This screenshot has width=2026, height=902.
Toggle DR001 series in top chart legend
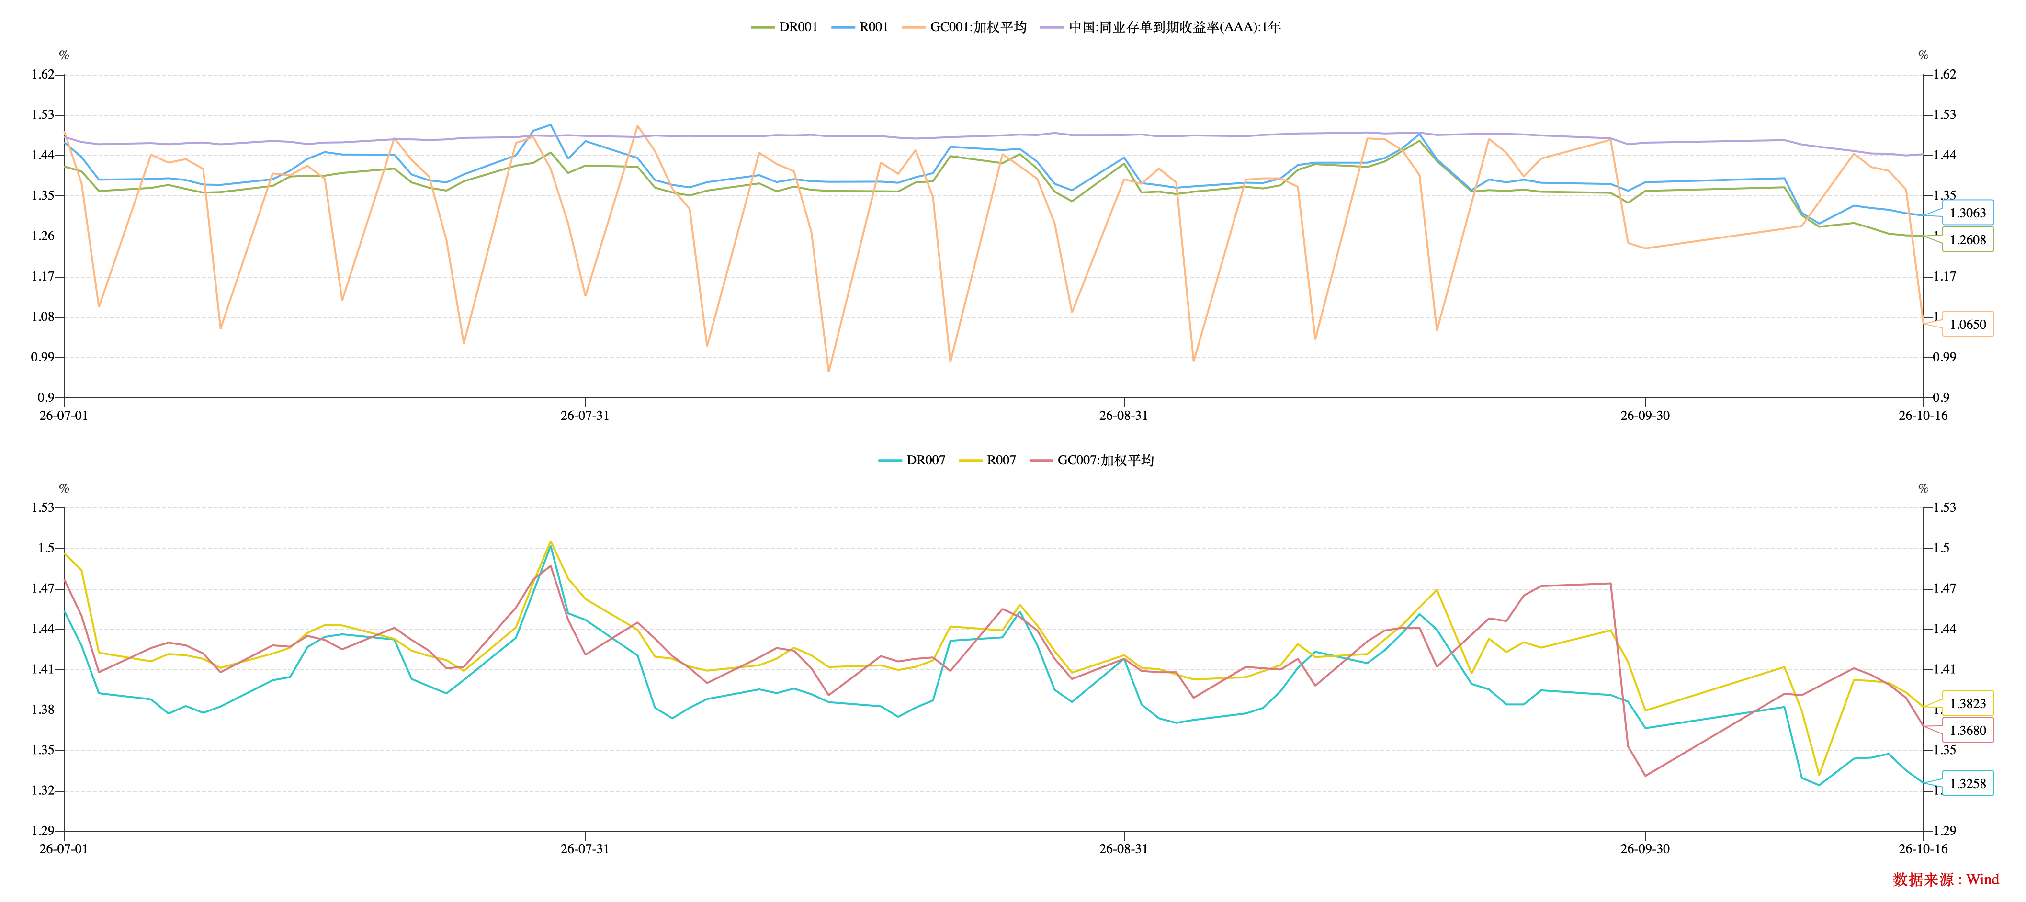(x=784, y=27)
